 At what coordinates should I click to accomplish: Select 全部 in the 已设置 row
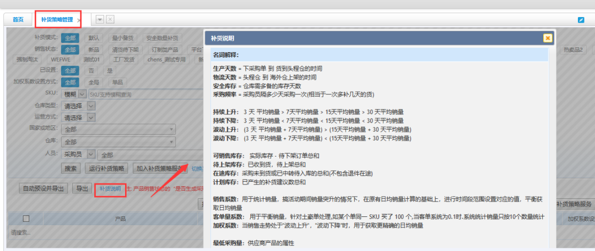pyautogui.click(x=70, y=70)
